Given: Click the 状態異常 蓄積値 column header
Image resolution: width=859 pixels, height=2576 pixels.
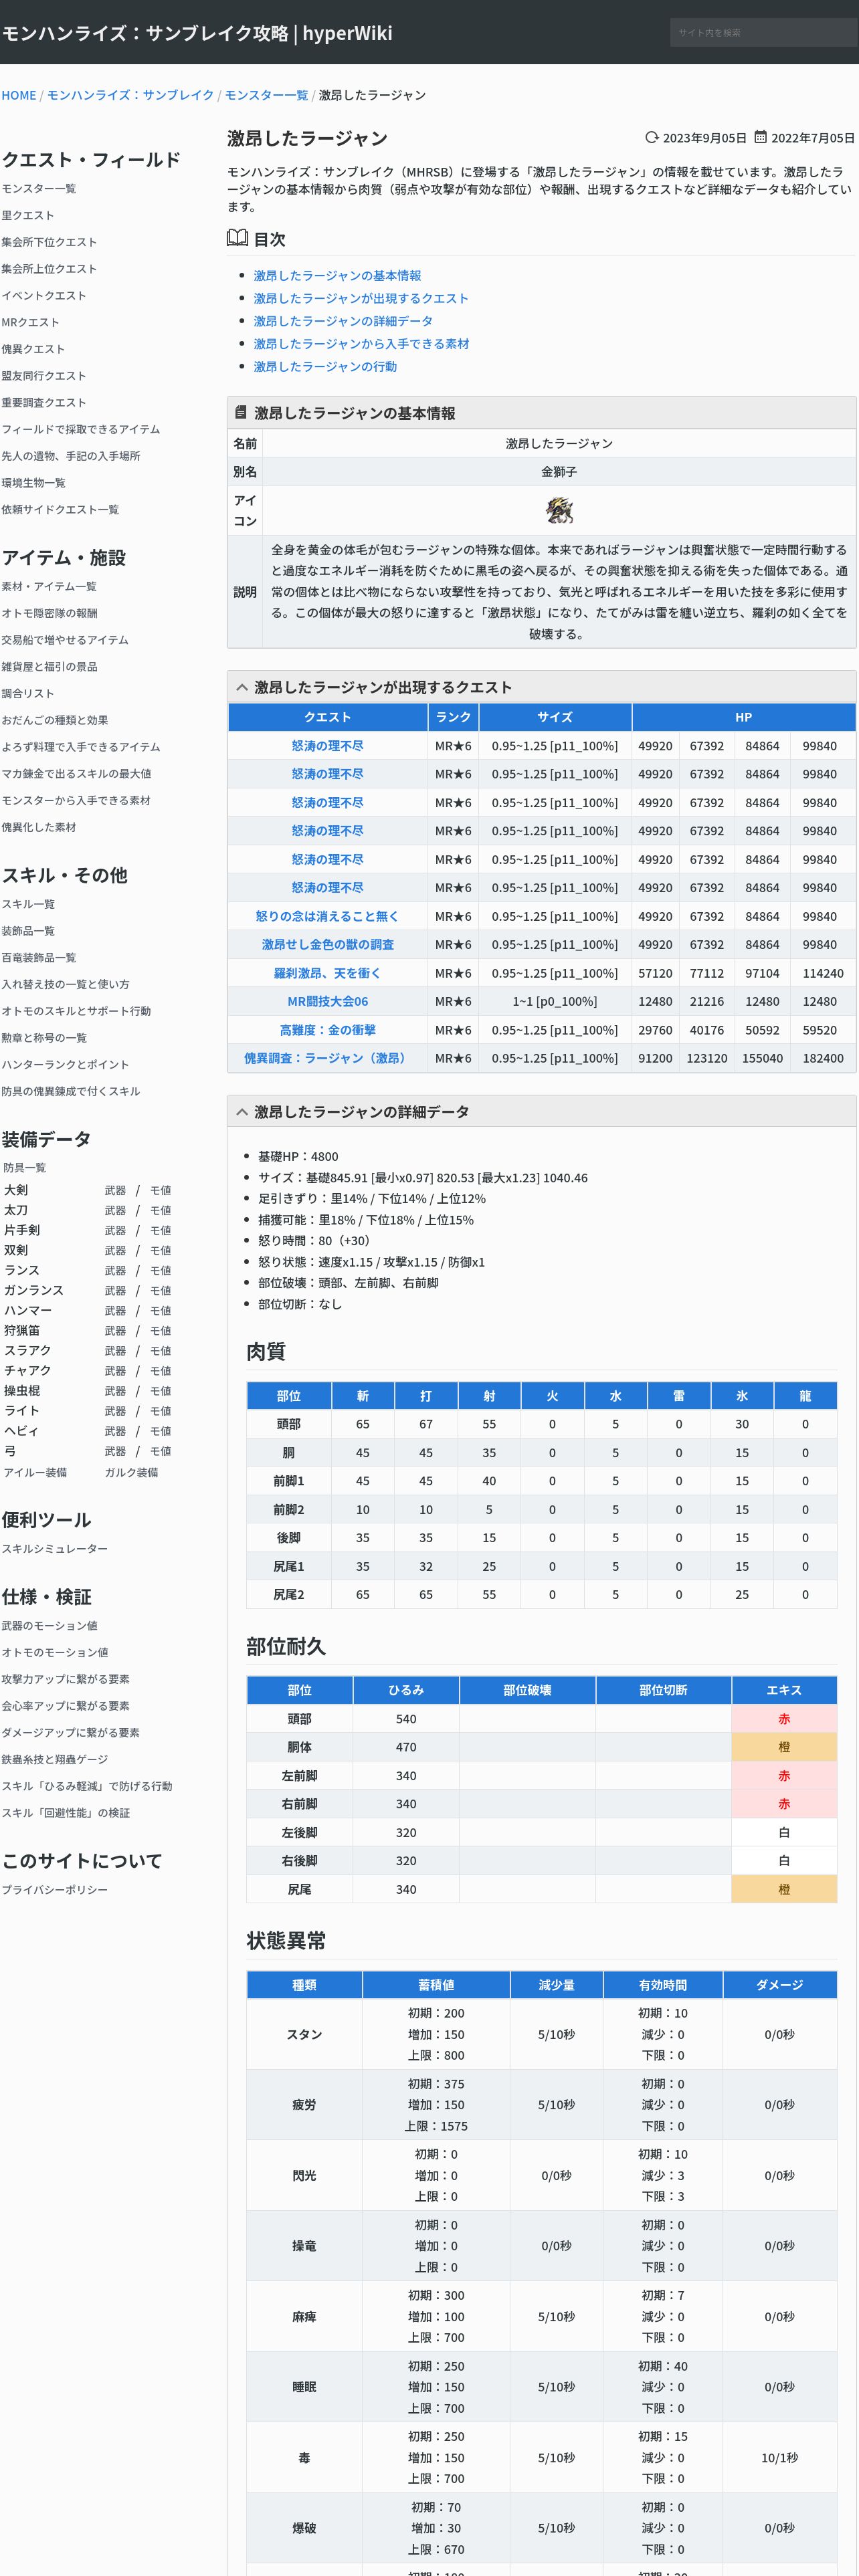Looking at the screenshot, I should (x=436, y=1985).
